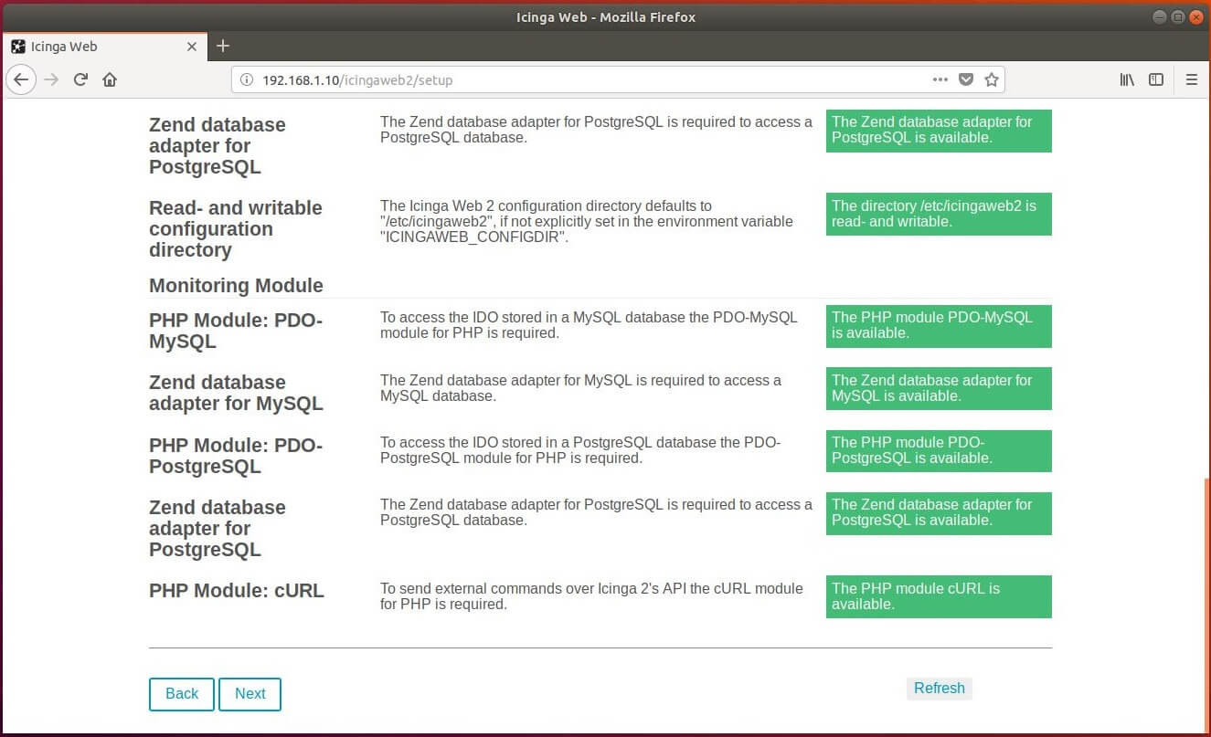Viewport: 1211px width, 737px height.
Task: Click the green cURL is available status box
Action: 938,596
